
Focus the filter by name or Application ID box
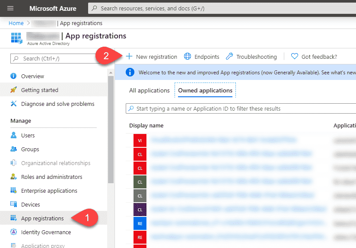(241, 108)
